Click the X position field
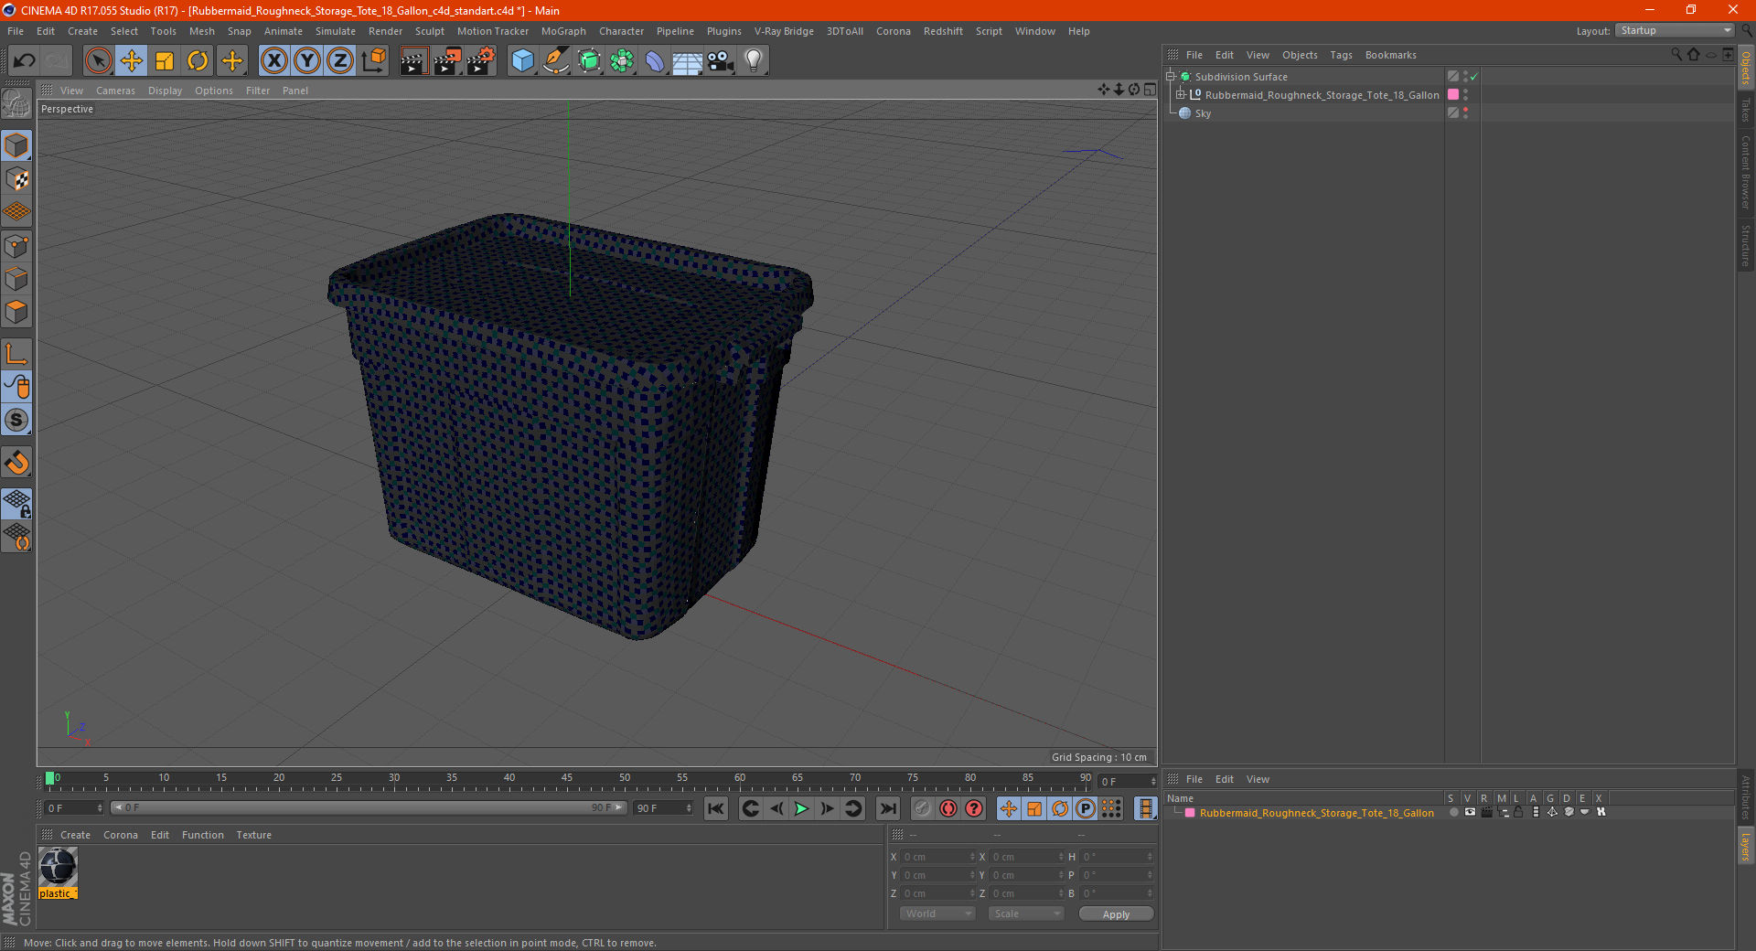Image resolution: width=1756 pixels, height=951 pixels. 936,857
